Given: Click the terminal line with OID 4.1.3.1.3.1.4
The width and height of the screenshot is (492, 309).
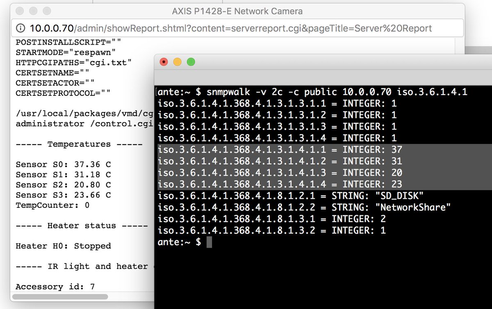Looking at the screenshot, I should 277,138.
